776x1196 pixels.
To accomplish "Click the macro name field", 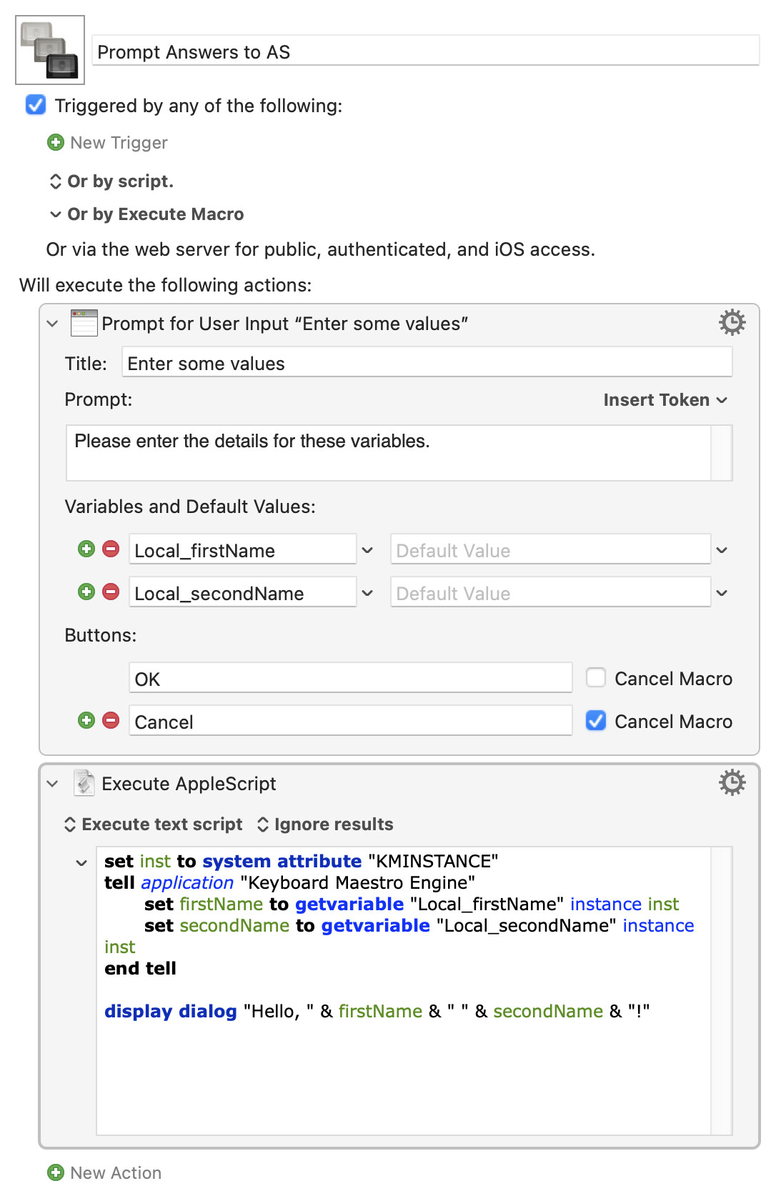I will (425, 51).
